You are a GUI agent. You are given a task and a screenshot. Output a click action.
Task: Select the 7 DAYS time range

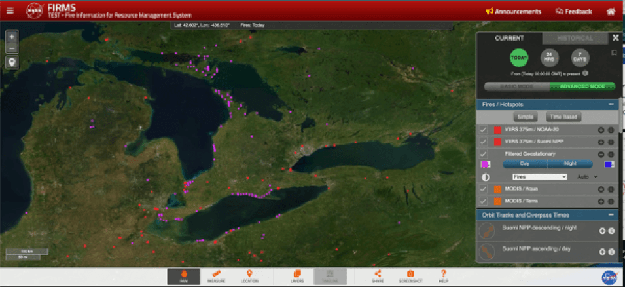(x=580, y=58)
